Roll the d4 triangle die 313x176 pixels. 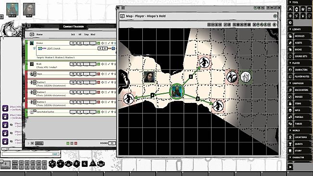93,163
